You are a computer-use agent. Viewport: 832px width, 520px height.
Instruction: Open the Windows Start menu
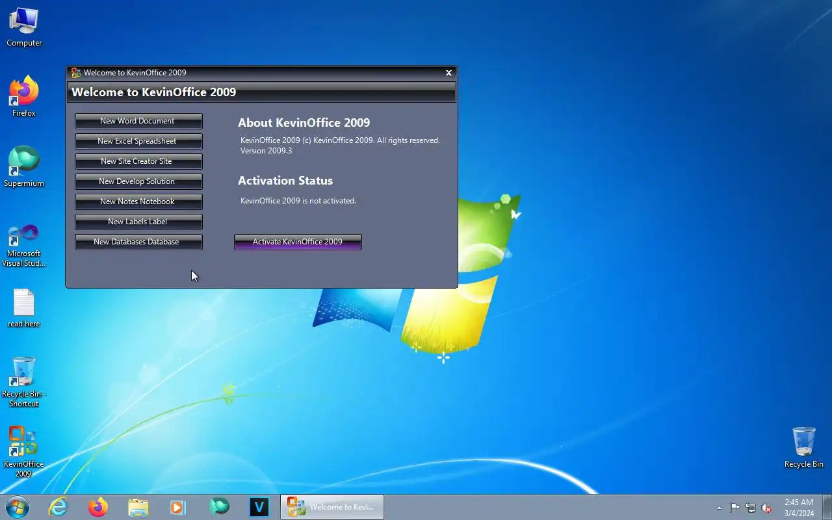(17, 507)
